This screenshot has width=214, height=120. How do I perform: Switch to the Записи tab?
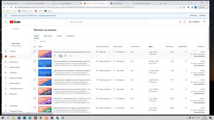click(60, 36)
